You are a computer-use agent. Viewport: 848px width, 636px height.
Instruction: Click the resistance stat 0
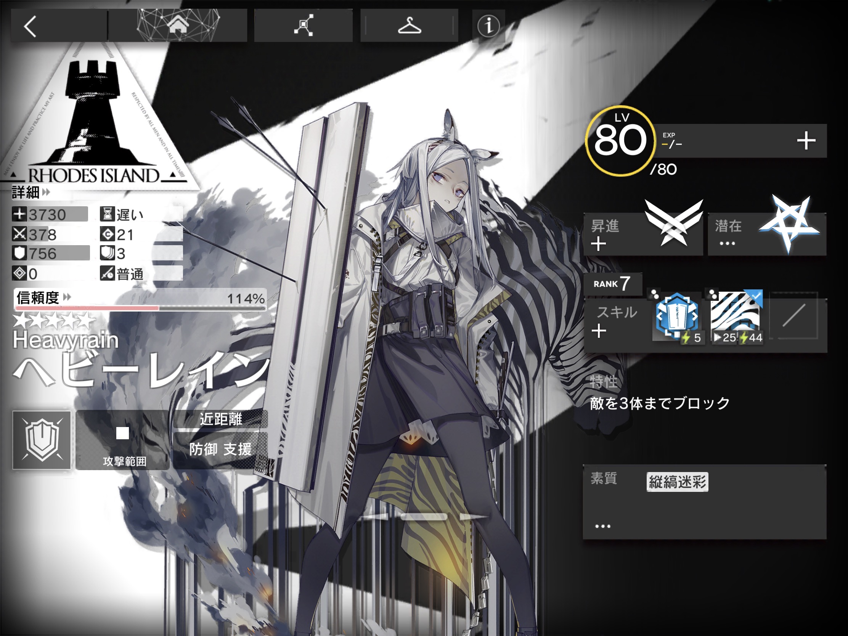pos(33,274)
